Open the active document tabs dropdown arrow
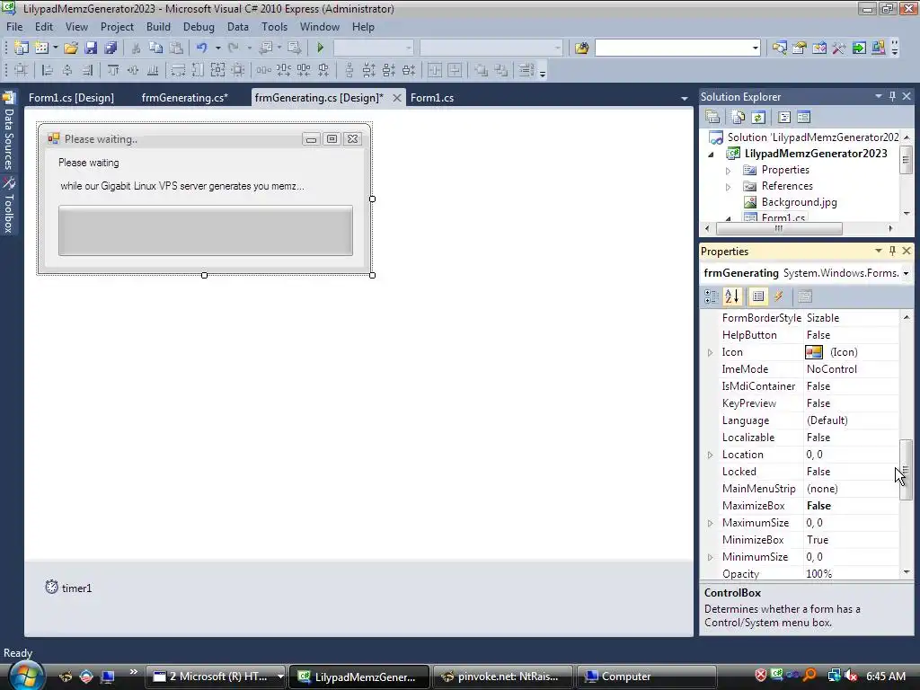920x690 pixels. coord(684,98)
